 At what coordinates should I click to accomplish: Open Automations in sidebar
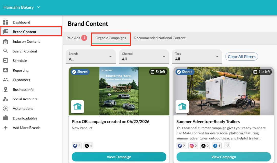pos(31,108)
